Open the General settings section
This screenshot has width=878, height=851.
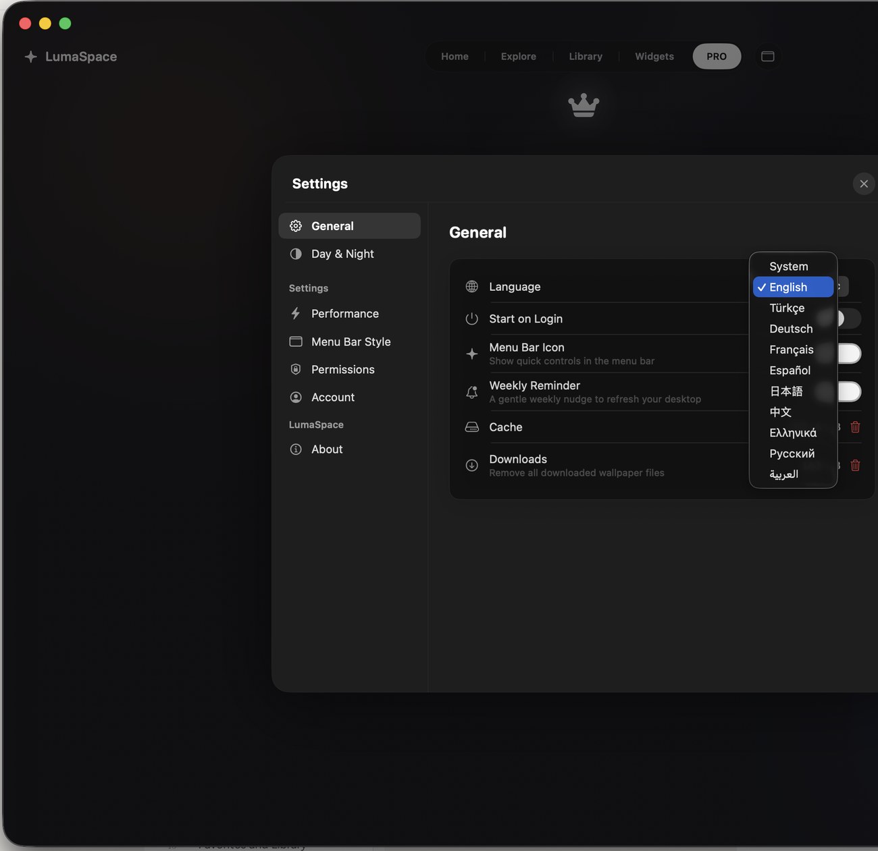point(349,226)
